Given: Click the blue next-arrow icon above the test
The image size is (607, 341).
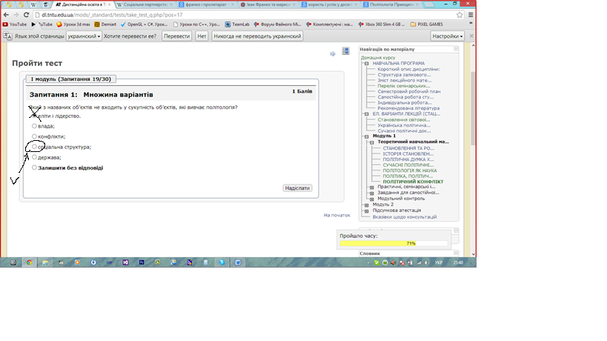Looking at the screenshot, I should click(x=333, y=54).
